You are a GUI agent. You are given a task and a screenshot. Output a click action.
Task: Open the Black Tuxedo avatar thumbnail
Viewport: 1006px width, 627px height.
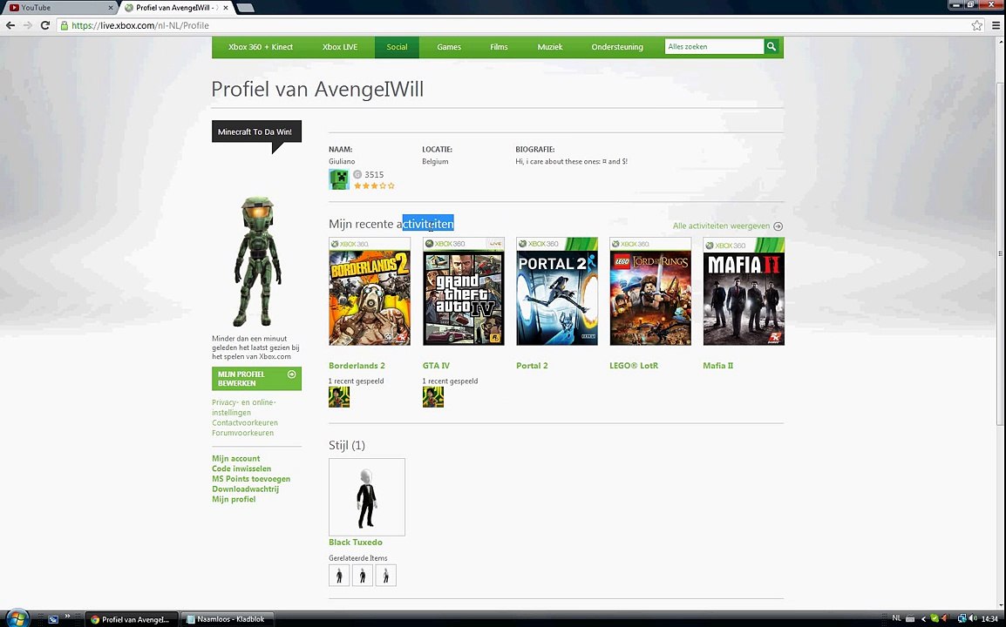click(367, 497)
